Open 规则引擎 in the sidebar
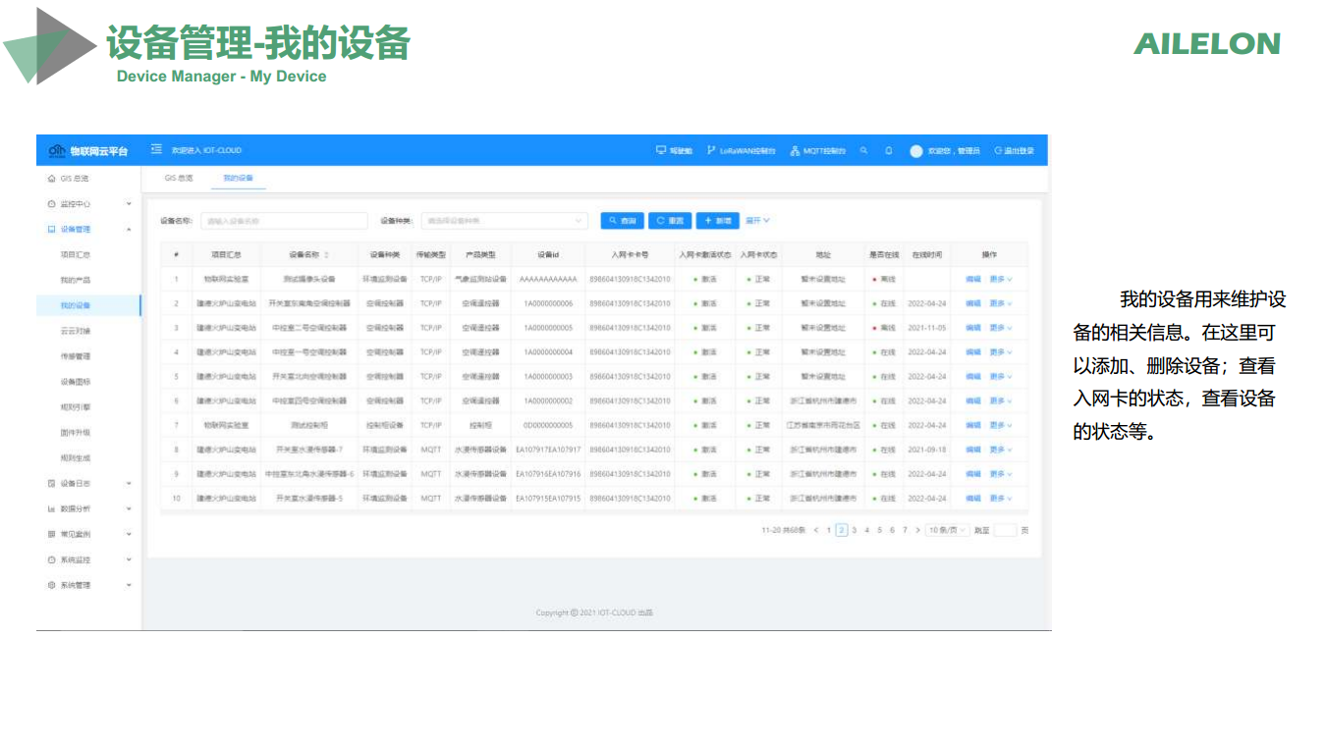The height and width of the screenshot is (745, 1326). 76,407
